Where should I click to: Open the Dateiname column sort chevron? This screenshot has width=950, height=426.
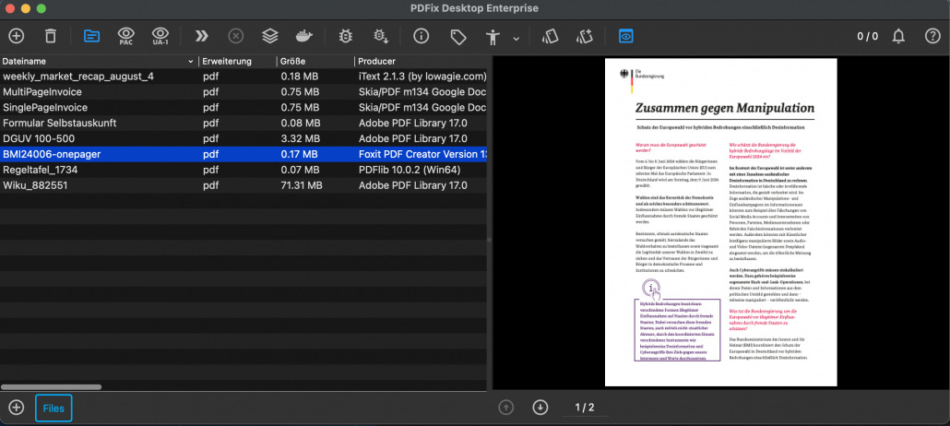coord(192,61)
